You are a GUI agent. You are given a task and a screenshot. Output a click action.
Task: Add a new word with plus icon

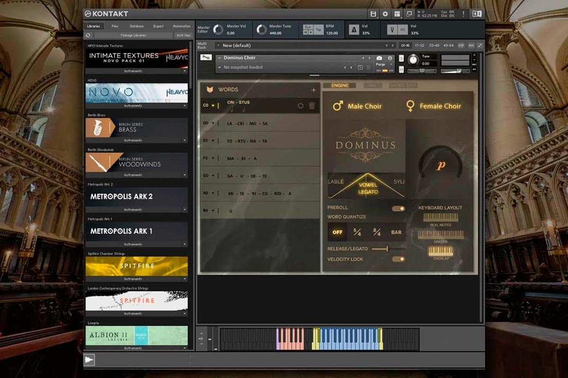pos(313,90)
